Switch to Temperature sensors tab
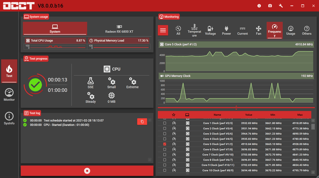This screenshot has width=319, height=178. tap(194, 30)
